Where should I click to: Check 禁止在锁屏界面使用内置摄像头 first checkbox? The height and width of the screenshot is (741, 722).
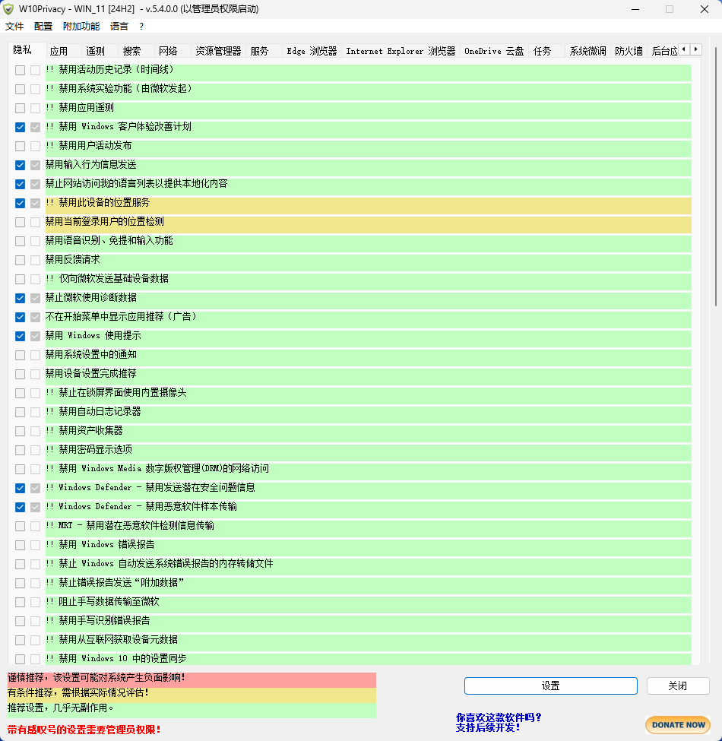pos(20,393)
